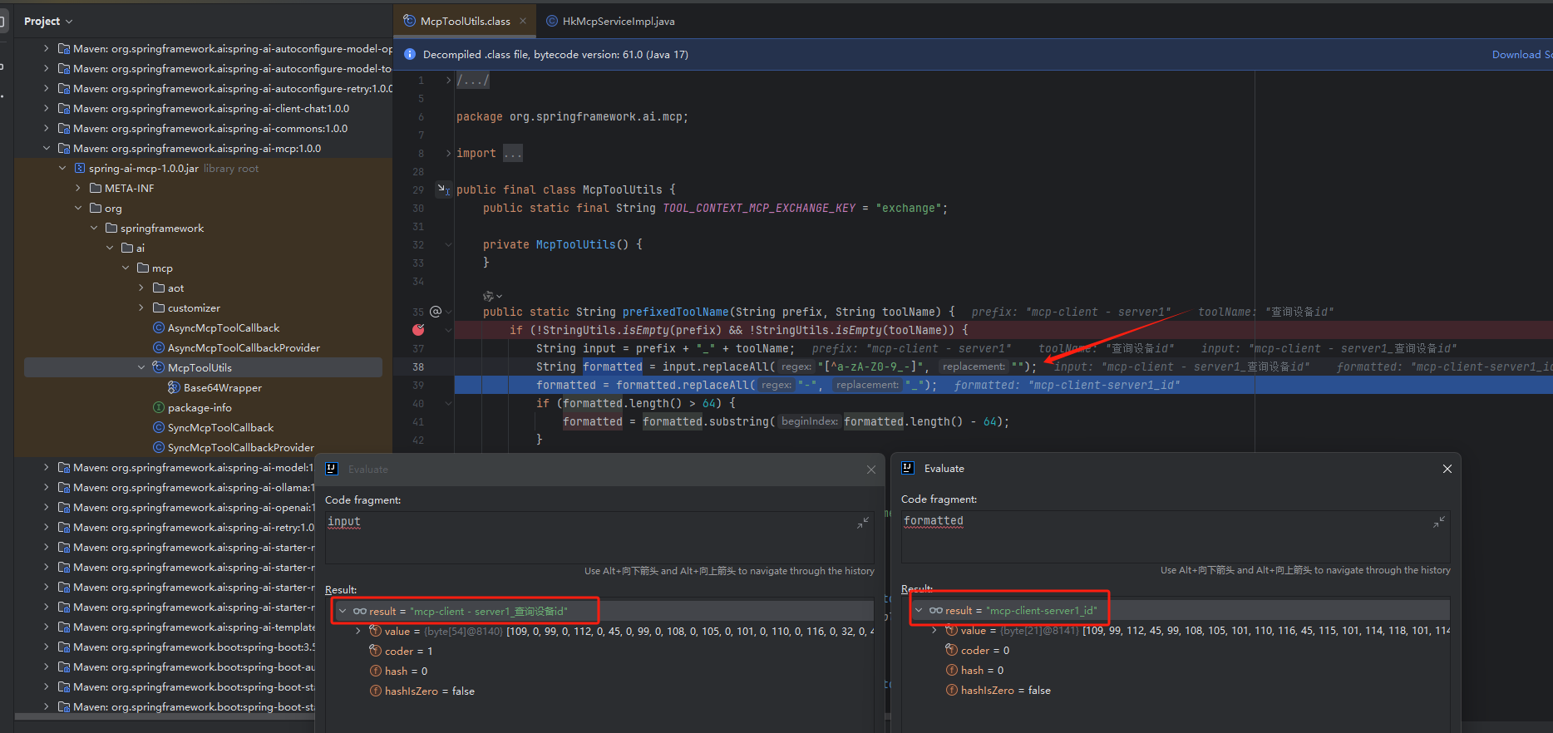Expand the aot package folder
Screen dimensions: 1553x733
coord(141,288)
